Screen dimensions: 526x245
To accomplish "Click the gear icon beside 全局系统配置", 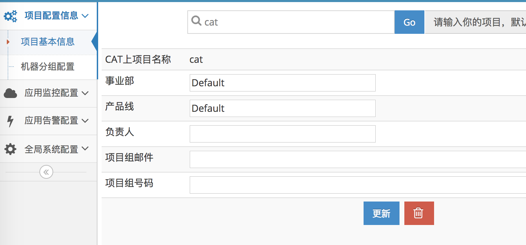I will 10,148.
